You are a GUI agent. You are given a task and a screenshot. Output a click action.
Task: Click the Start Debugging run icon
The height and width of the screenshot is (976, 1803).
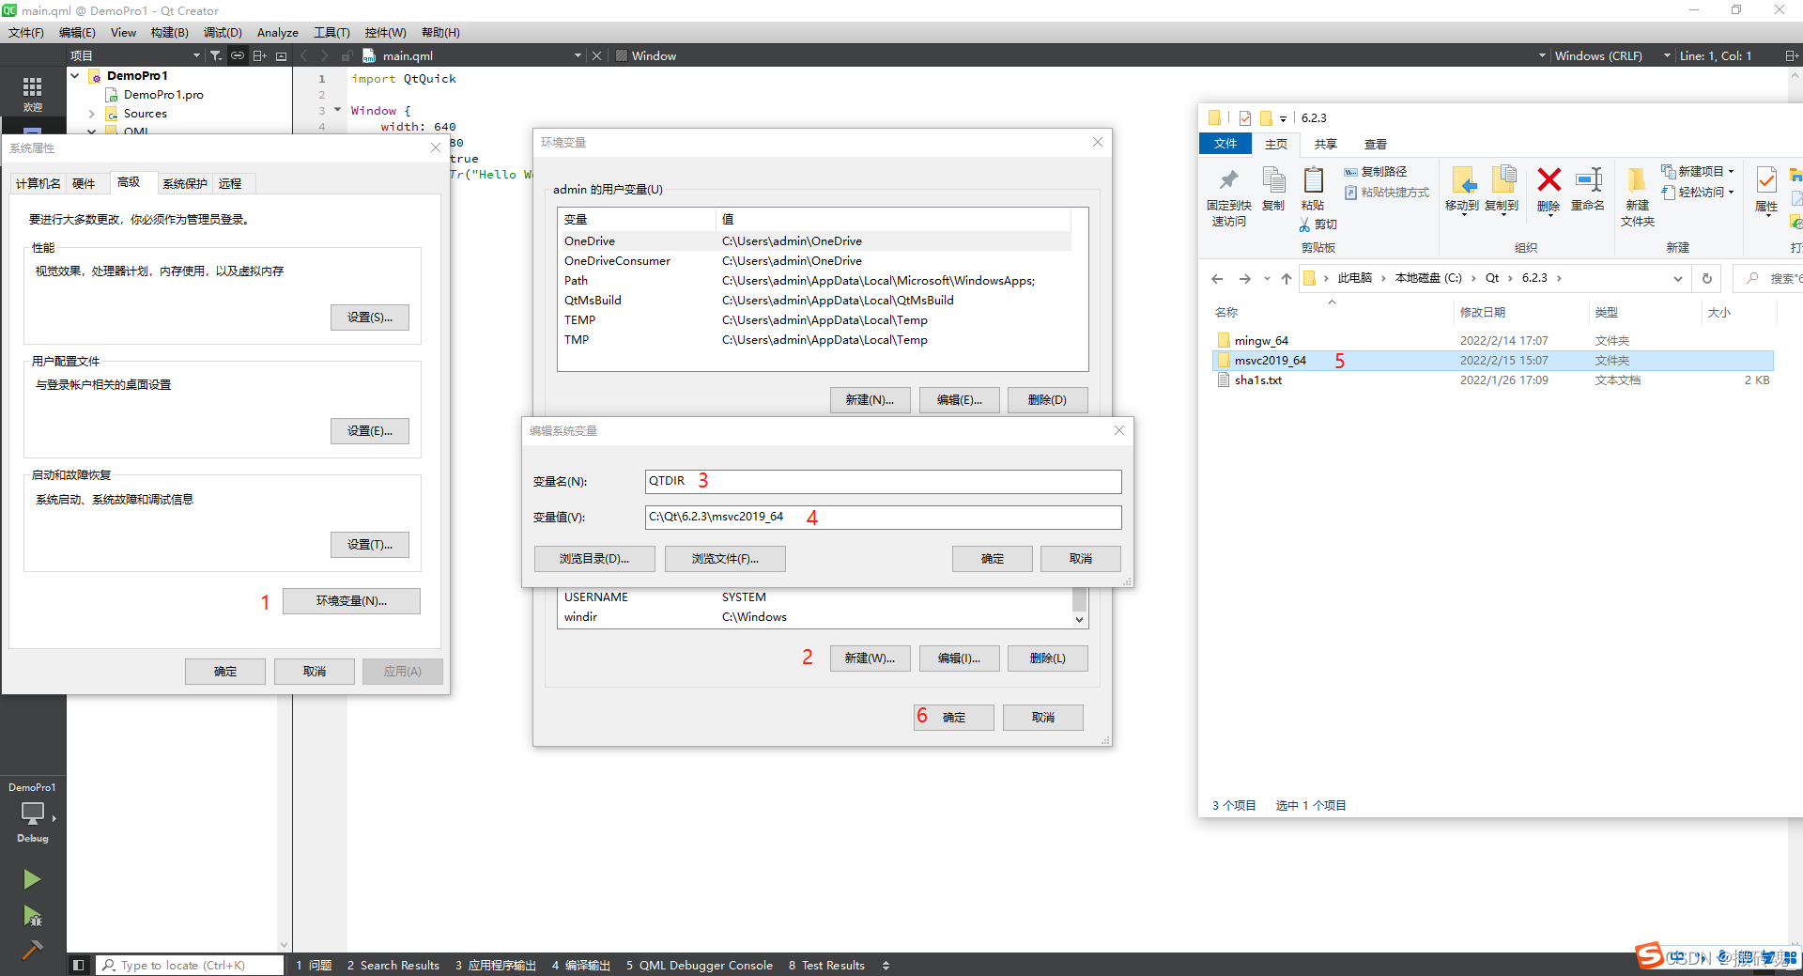32,915
